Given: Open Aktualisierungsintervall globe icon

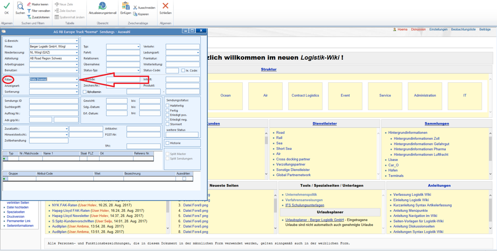Looking at the screenshot, I should [103, 6].
